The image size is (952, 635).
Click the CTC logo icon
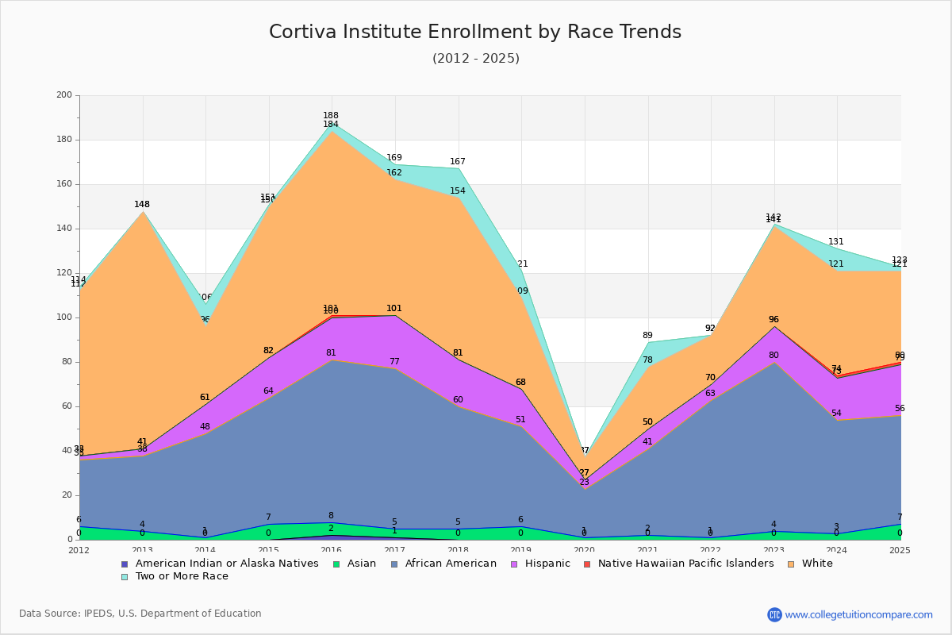(x=774, y=614)
